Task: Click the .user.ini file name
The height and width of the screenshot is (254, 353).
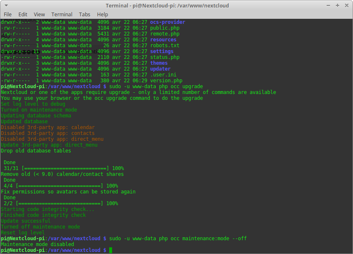Action: 163,75
